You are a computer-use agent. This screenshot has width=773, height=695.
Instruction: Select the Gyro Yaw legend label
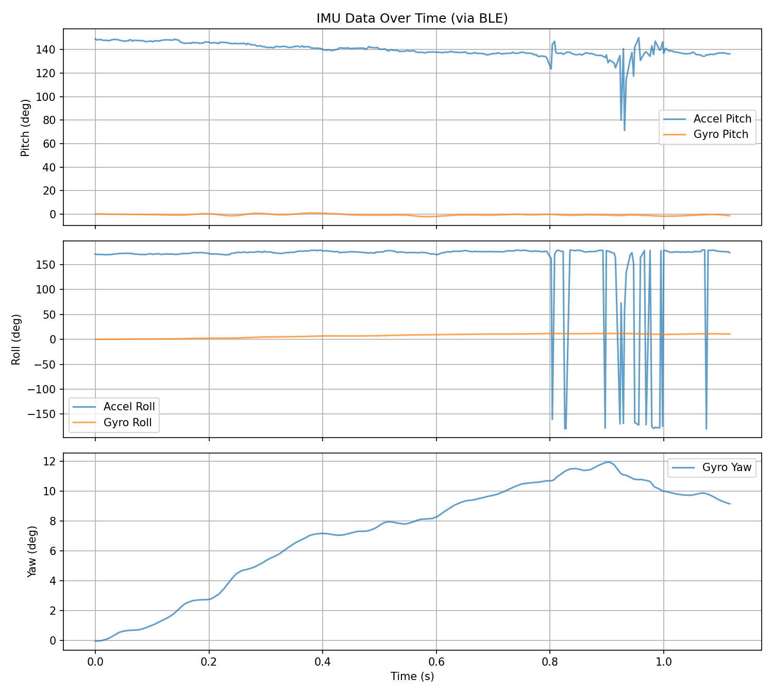[727, 468]
